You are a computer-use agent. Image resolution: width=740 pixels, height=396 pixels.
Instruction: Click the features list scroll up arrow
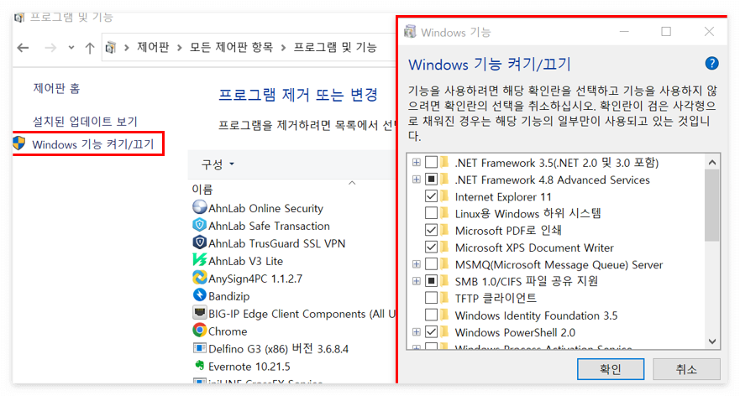coord(711,162)
